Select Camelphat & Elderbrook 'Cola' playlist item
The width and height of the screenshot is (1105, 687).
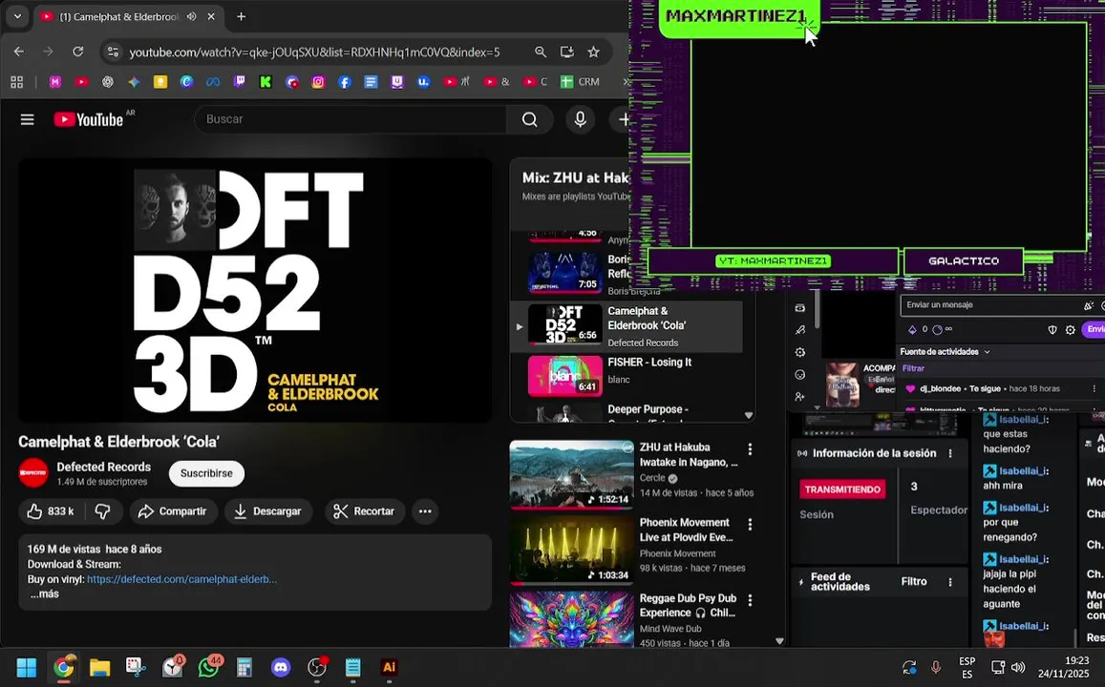627,326
